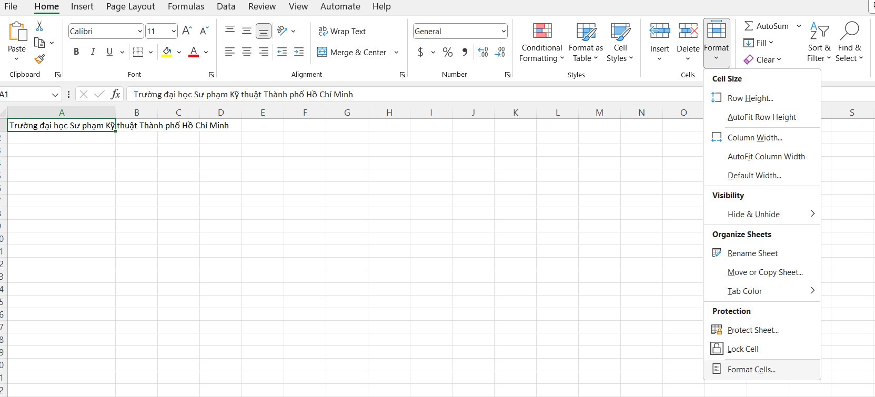Choose Rename Sheet option

point(762,253)
